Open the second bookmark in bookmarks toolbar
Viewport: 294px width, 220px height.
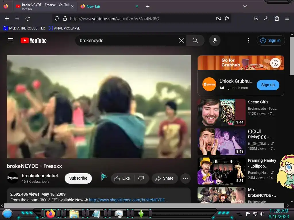point(64,28)
